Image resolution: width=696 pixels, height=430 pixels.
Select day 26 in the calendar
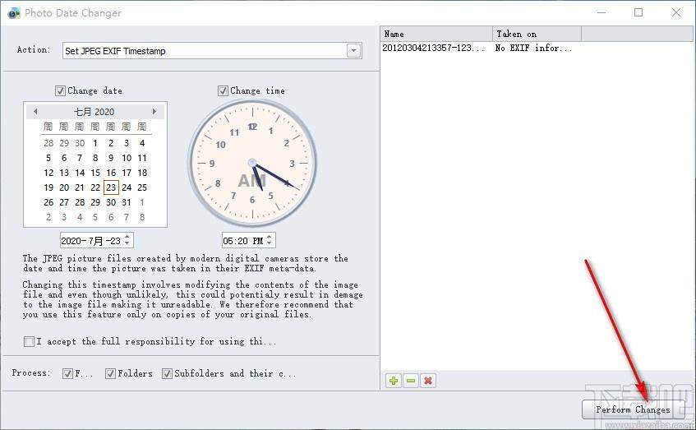(48, 202)
